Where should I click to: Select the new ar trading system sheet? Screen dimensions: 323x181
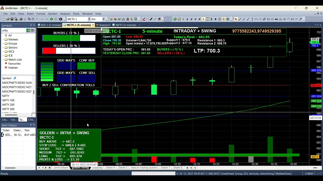144,168
